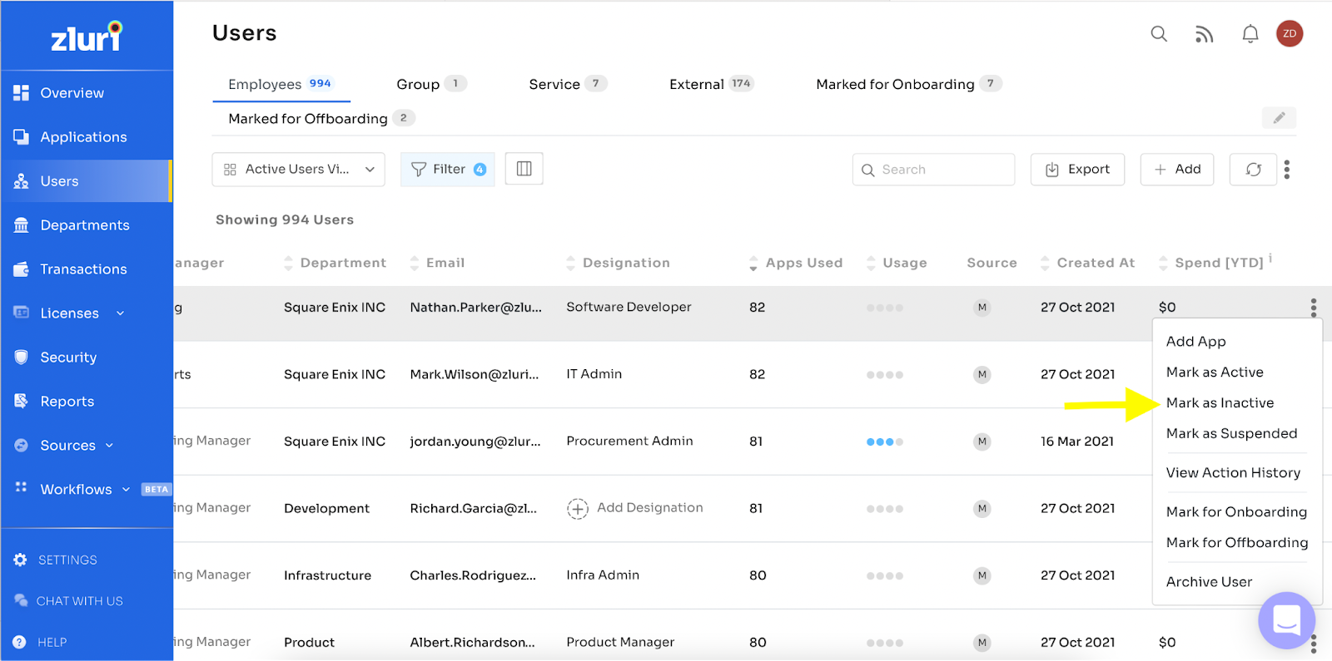Open the search icon in top header
Screen dimensions: 1332x661
click(x=1159, y=34)
